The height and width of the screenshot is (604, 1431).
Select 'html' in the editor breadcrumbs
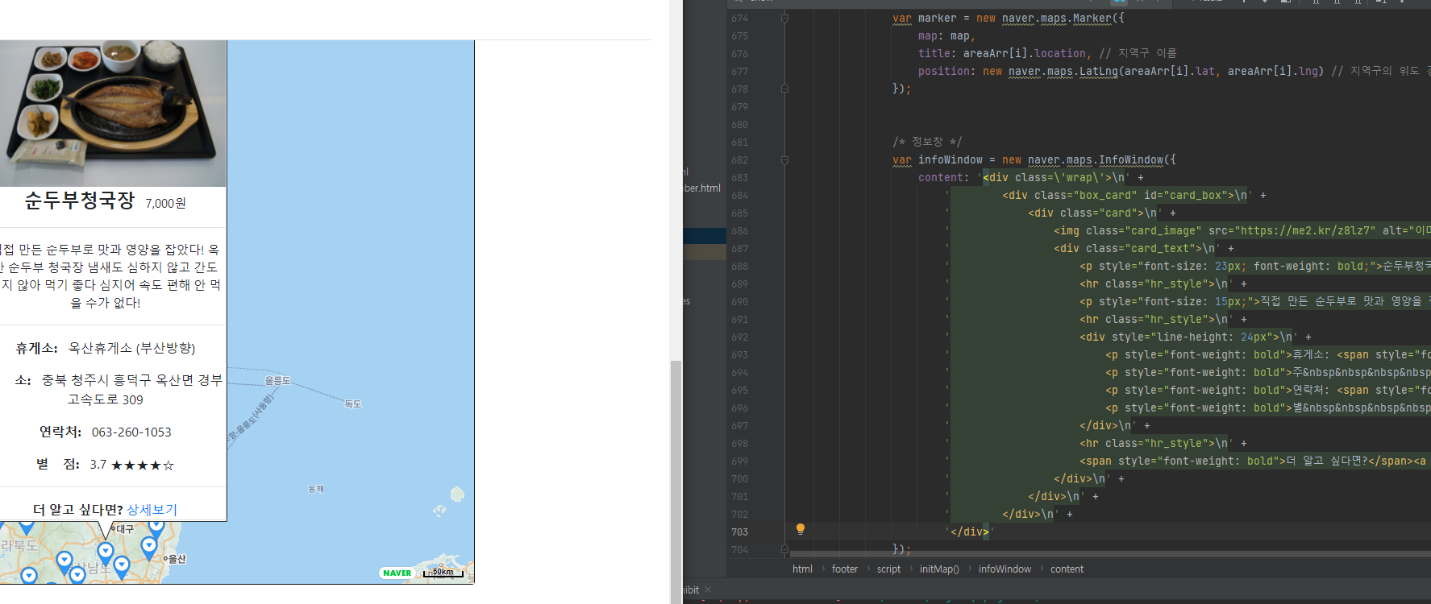click(x=802, y=569)
